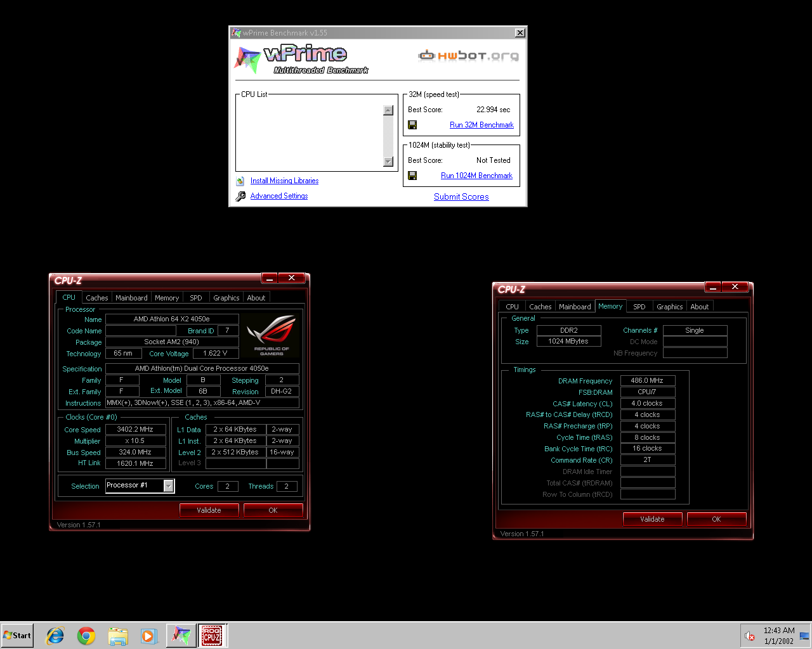Click the 1024M save score floppy icon
This screenshot has width=812, height=649.
(412, 176)
